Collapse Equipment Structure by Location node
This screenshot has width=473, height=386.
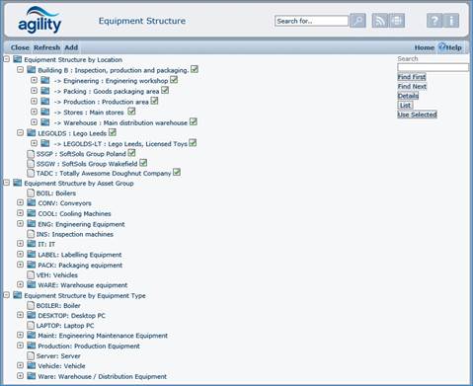tap(6, 59)
